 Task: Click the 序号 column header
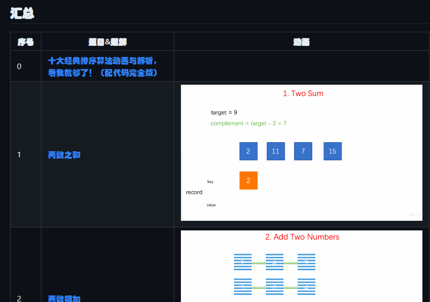[x=25, y=41]
